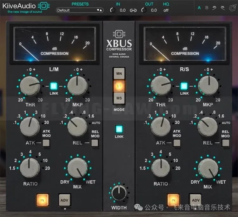Open the Default presets dropdown

[x=80, y=10]
